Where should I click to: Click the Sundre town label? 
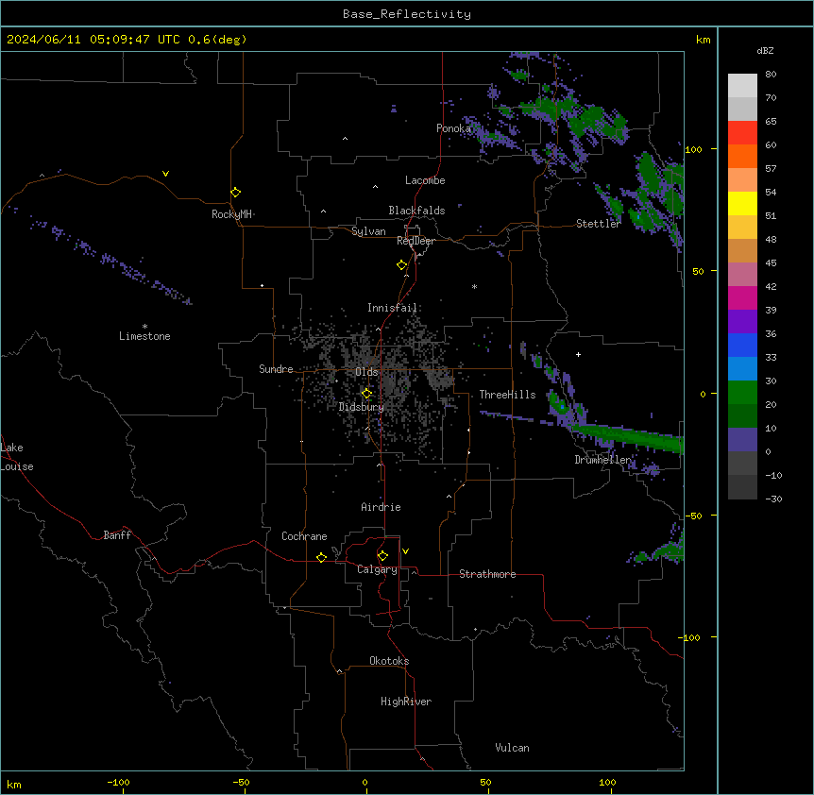click(276, 369)
